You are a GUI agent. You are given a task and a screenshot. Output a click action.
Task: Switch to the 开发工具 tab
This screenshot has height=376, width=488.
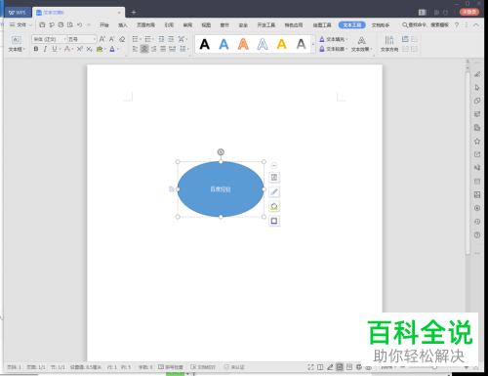(x=266, y=24)
